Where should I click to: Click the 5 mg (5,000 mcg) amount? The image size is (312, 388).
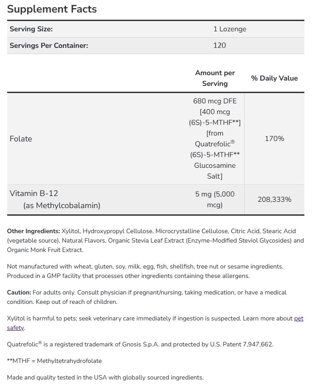[x=215, y=200]
